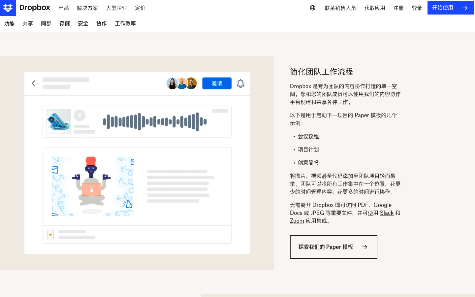
Task: Click the 开始使用 button
Action: pyautogui.click(x=451, y=8)
